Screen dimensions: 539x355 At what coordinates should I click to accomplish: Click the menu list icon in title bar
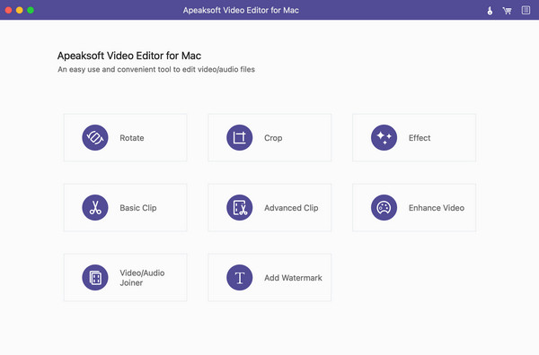526,10
